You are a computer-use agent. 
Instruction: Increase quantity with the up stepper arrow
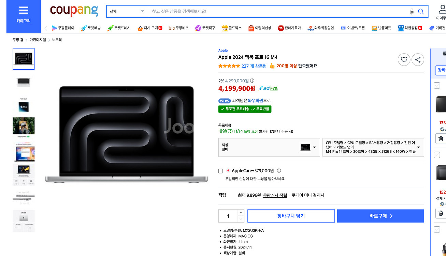(241, 213)
